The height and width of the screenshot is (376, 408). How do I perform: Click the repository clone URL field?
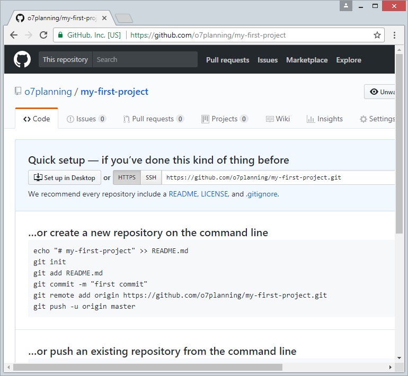click(278, 177)
